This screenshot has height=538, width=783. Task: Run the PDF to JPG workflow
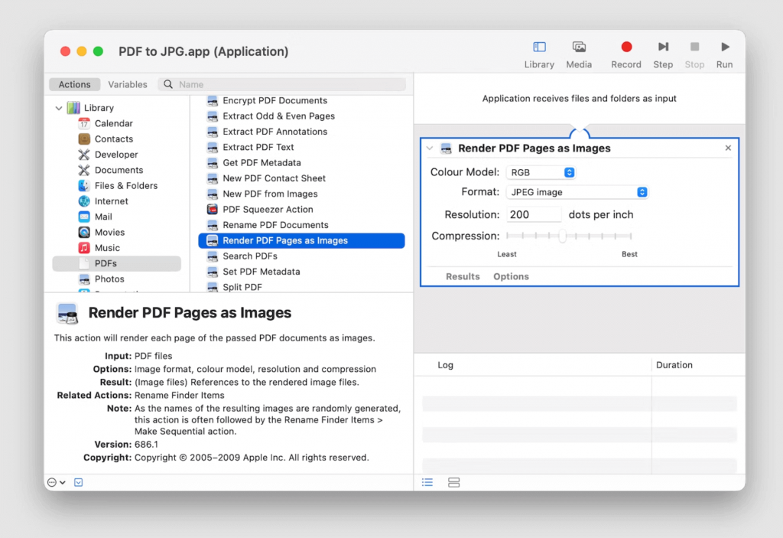pyautogui.click(x=724, y=52)
